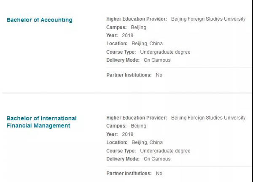The image size is (253, 182).
Task: Click the "Delivery Mode:" label in the Accounting entry
Action: (123, 60)
